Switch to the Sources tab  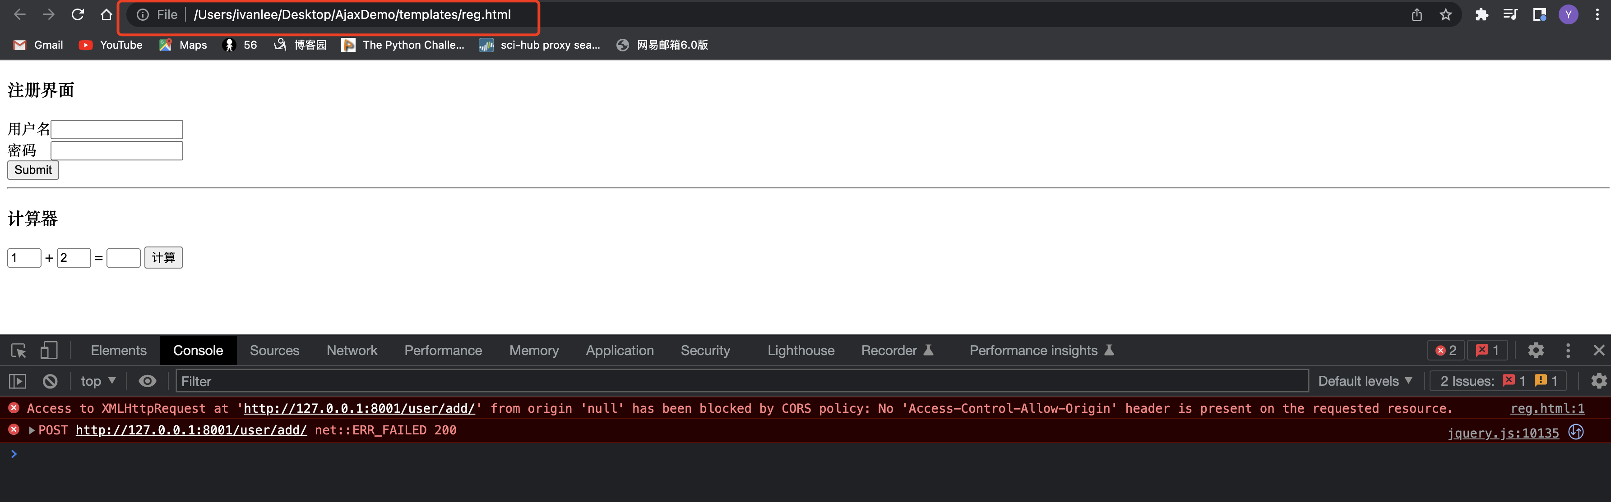point(274,350)
